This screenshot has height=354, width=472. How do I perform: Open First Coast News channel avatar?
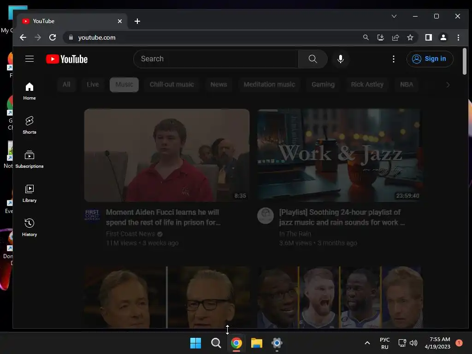[x=92, y=216]
